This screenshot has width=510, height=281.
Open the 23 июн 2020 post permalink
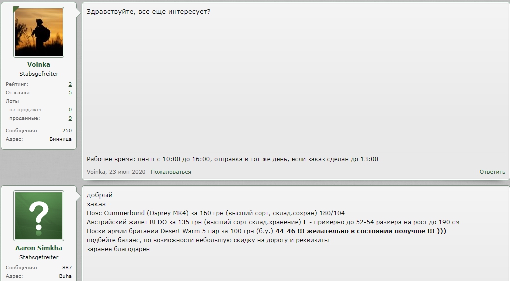click(x=127, y=172)
